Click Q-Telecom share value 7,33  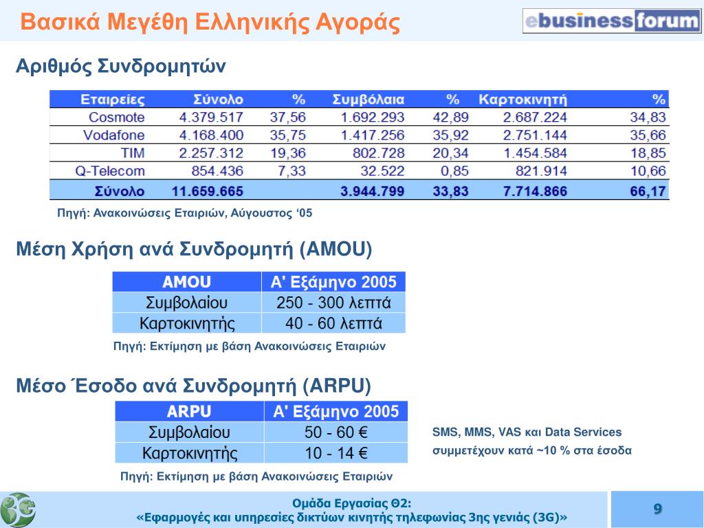[x=291, y=171]
